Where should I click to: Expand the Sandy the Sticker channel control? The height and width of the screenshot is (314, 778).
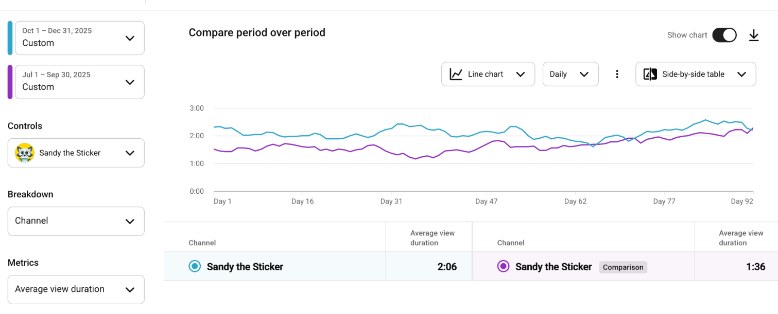[x=130, y=153]
